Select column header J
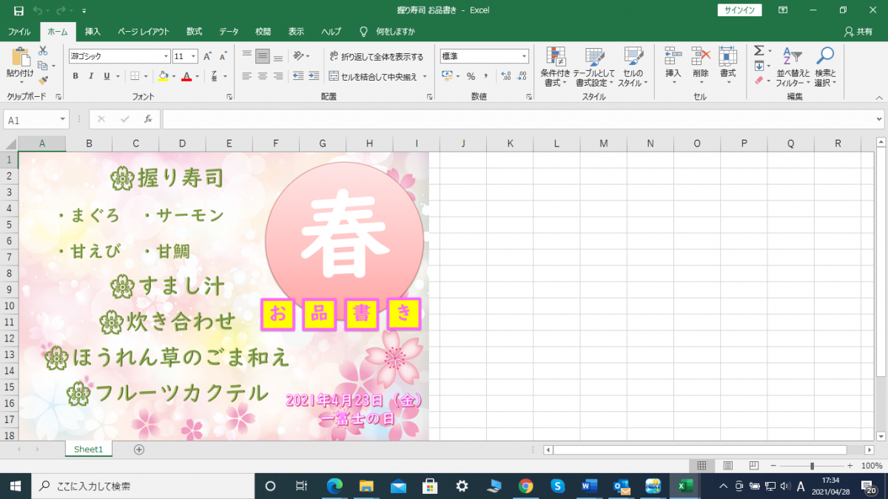Viewport: 888px width, 499px height. coord(463,143)
